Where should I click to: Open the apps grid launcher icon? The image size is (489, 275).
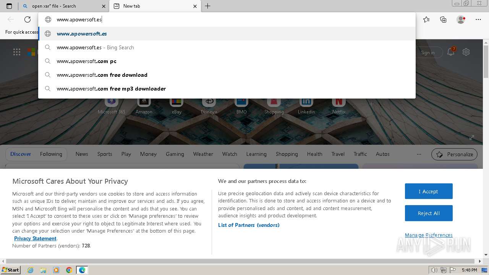17,52
